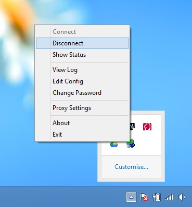Select Disconnect in the context menu
The width and height of the screenshot is (192, 207).
click(82, 43)
